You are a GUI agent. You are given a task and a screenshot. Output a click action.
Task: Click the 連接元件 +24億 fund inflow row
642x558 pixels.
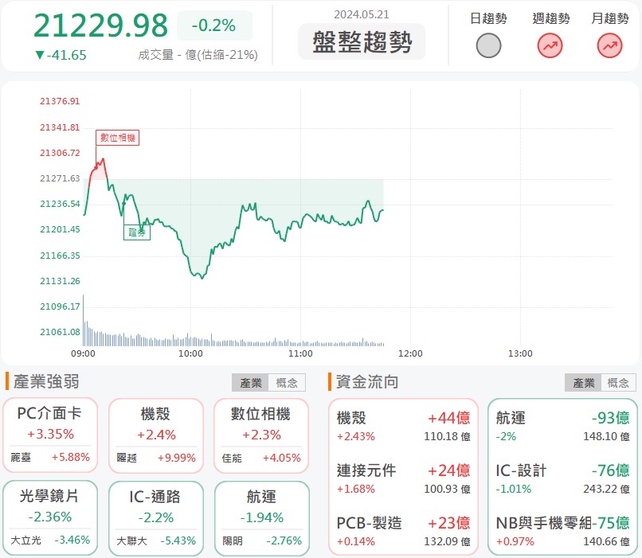(403, 478)
